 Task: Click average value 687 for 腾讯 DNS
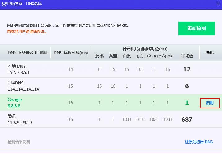(187, 119)
